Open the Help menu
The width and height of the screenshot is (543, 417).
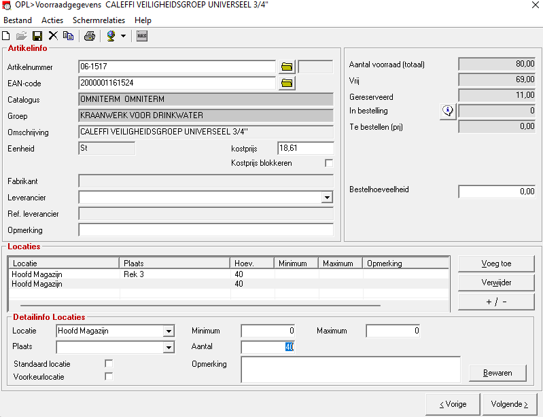click(143, 20)
